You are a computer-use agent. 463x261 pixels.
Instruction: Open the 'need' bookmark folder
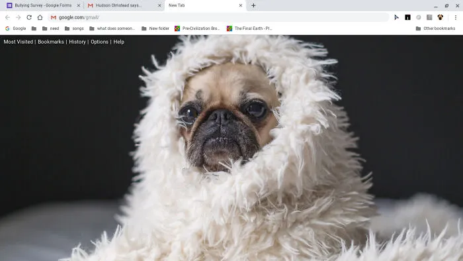[x=50, y=28]
